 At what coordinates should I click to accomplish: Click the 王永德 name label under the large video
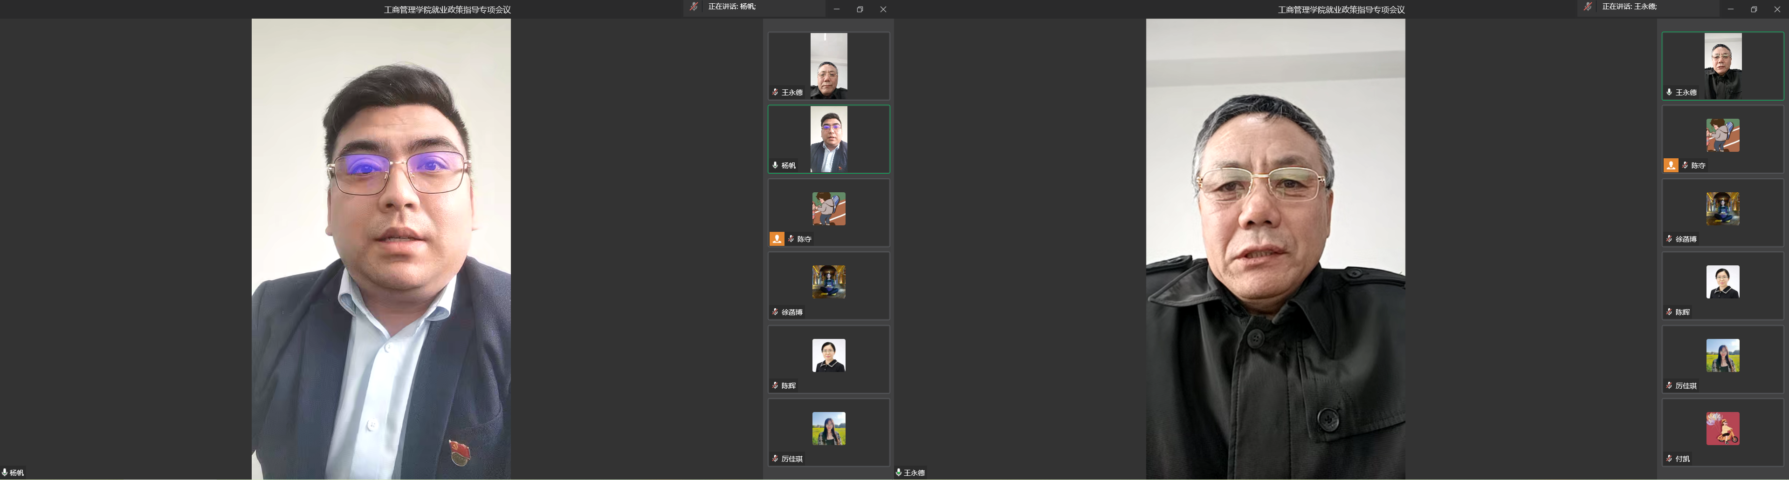(914, 473)
